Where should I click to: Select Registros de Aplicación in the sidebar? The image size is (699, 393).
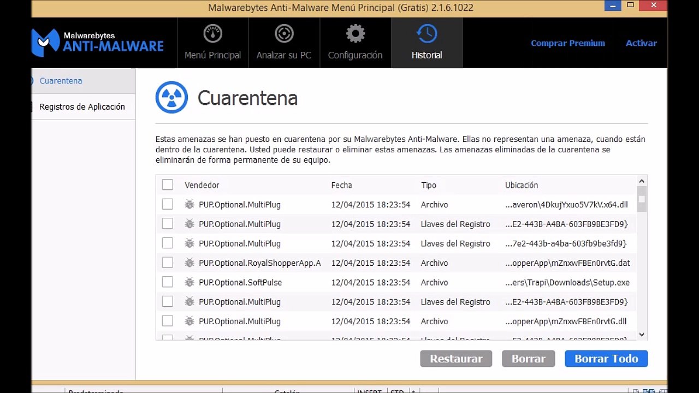pos(84,107)
